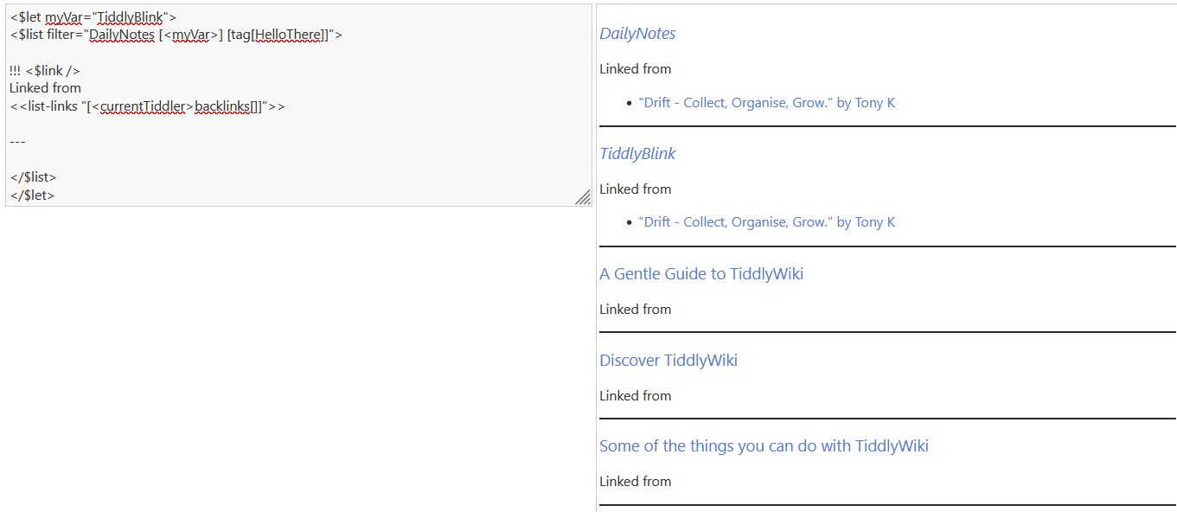Image resolution: width=1177 pixels, height=512 pixels.
Task: Place cursor on the closing </$list> tag
Action: pos(33,177)
